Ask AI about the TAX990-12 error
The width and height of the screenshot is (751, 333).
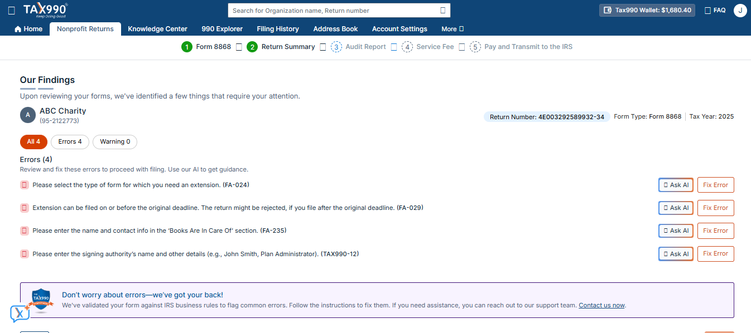(x=676, y=254)
